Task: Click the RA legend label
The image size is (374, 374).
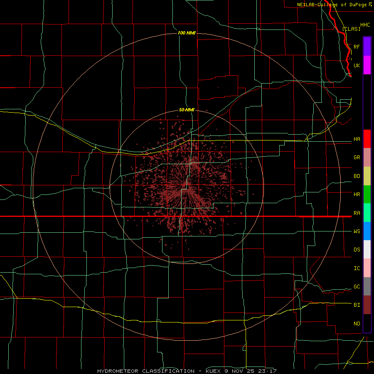Action: [x=357, y=213]
